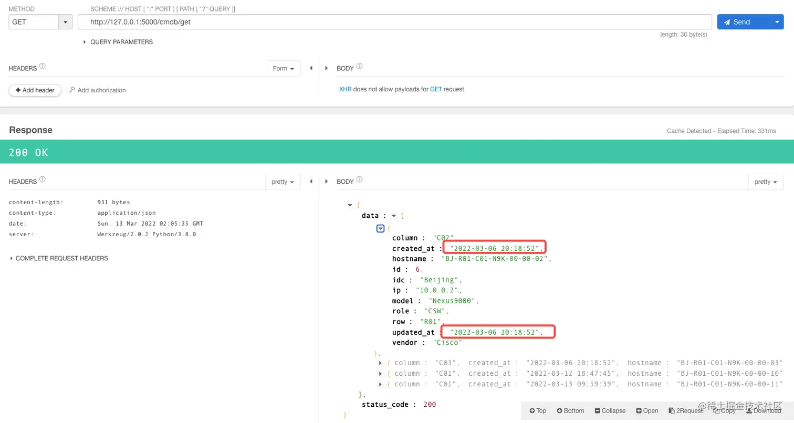Send the request
Screen dimensions: 794x423
point(744,22)
